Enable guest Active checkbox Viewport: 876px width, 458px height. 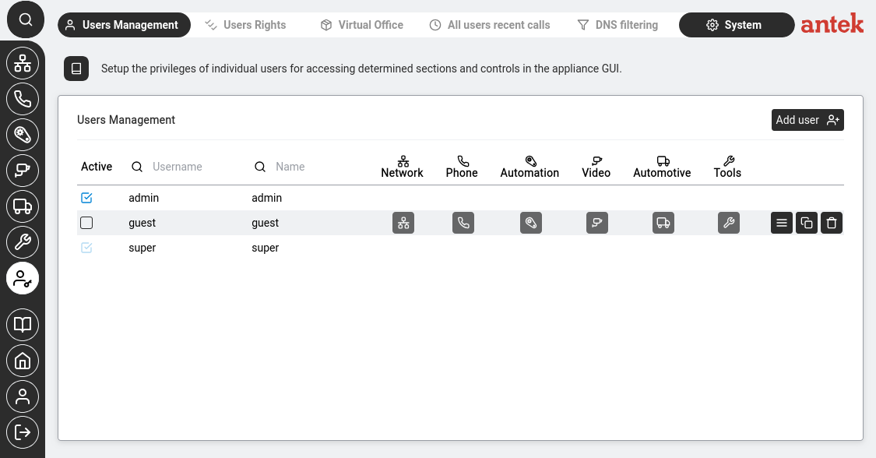86,223
